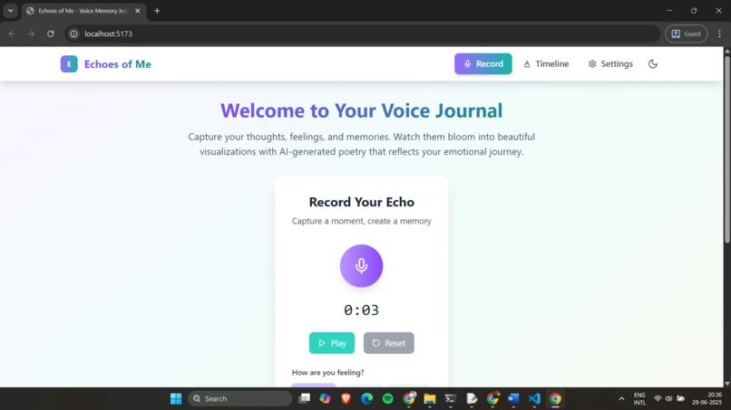The height and width of the screenshot is (410, 731).
Task: Click the large purple microphone record button
Action: 361,266
